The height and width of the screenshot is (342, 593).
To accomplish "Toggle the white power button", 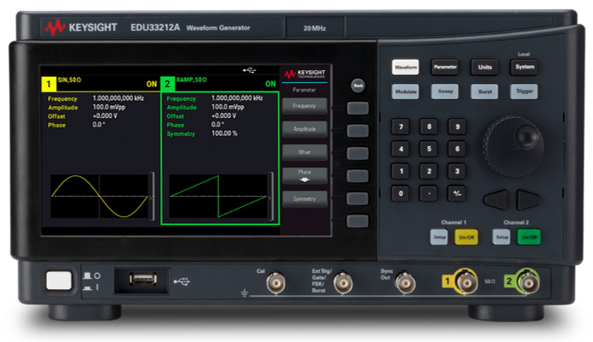I will (59, 280).
